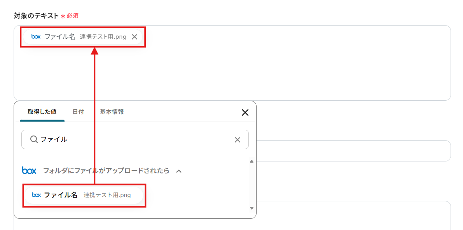Screen dimensions: 463x230
Task: Remove the ファイル名 chip from 対象のテキスト
Action: click(135, 37)
